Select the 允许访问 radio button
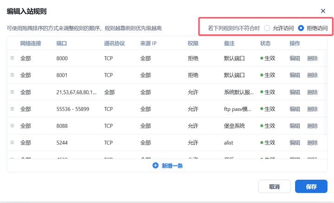334x203 pixels. pyautogui.click(x=267, y=28)
